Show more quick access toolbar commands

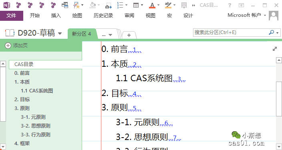point(193,5)
